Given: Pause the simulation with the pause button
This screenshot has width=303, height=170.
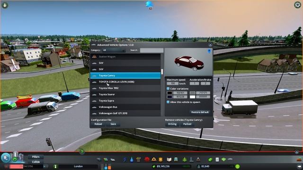Looking at the screenshot, I should 6,166.
